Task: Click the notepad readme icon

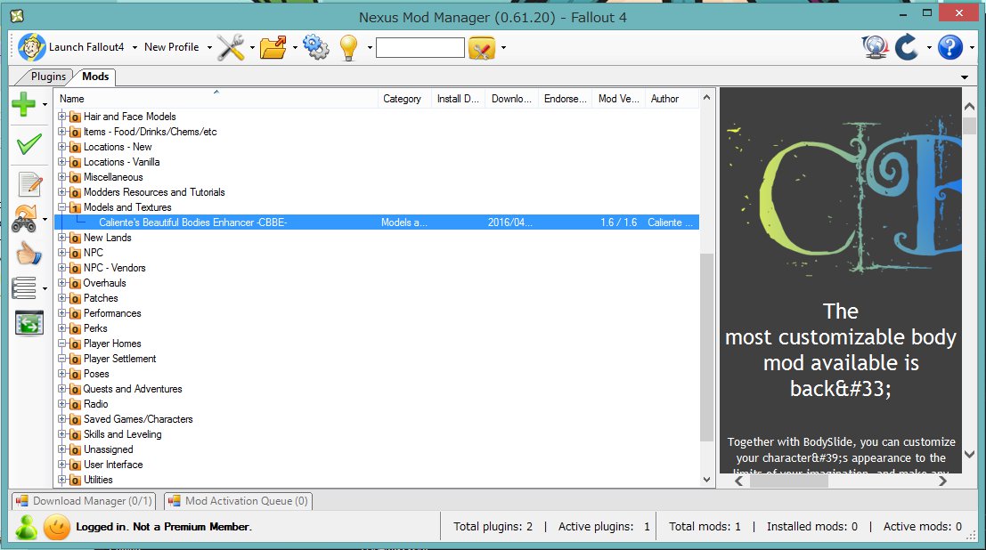Action: coord(29,184)
